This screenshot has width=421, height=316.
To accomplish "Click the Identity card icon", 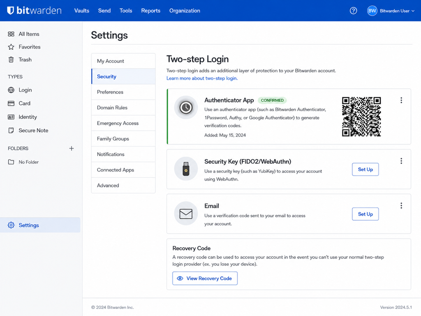I will click(11, 117).
